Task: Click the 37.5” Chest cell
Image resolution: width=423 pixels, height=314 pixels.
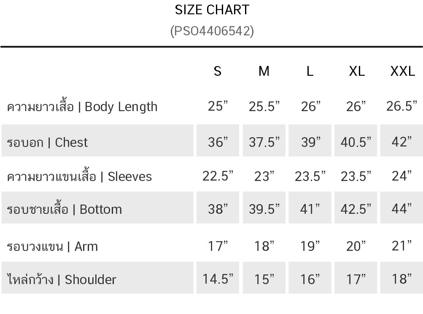Action: click(264, 142)
